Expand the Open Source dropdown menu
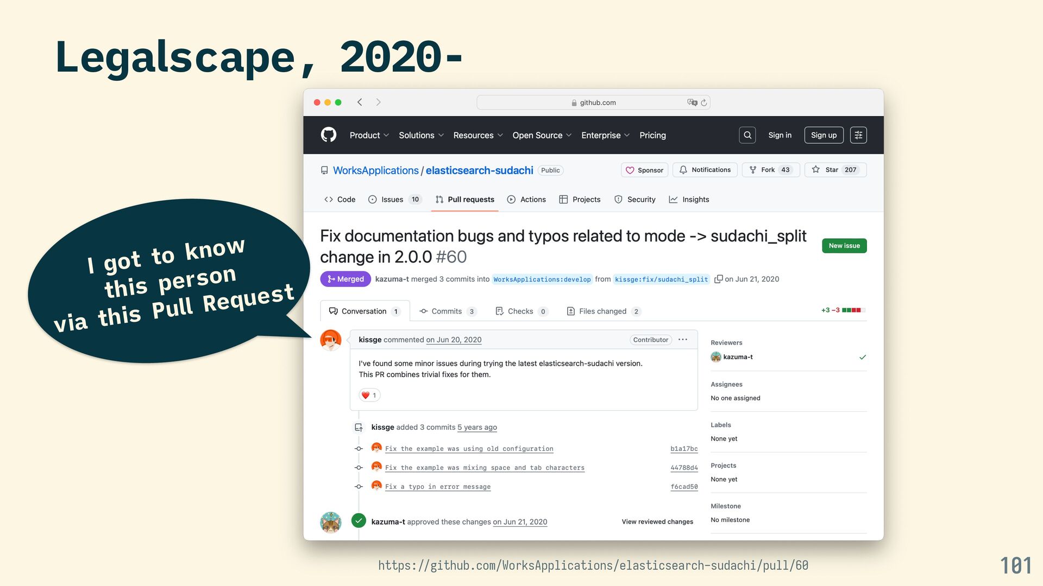Image resolution: width=1043 pixels, height=586 pixels. click(x=542, y=135)
